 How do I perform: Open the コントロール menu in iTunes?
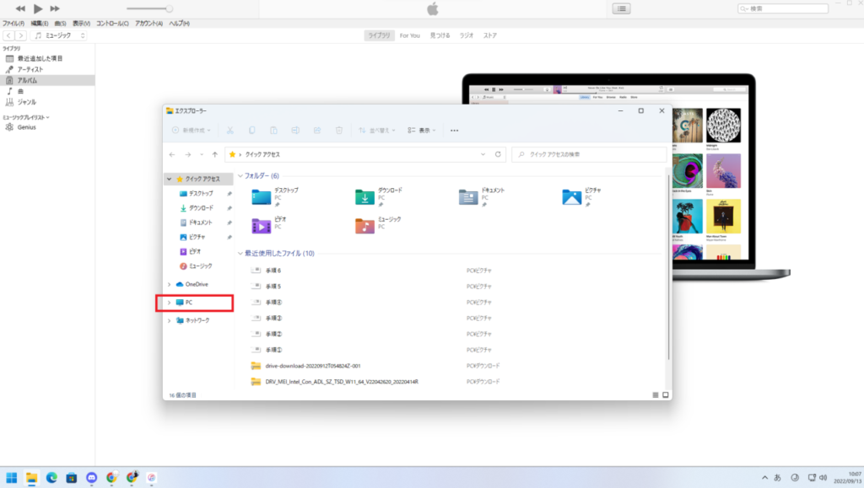(112, 23)
